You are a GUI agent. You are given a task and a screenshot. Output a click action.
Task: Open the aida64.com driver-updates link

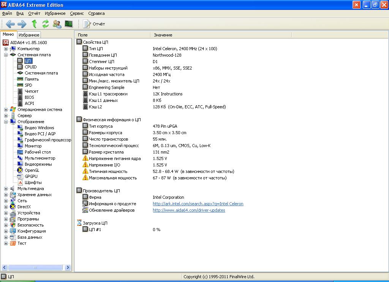click(x=189, y=210)
